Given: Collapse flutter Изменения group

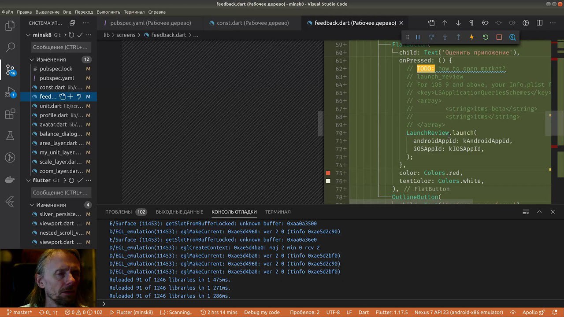Looking at the screenshot, I should pos(32,205).
